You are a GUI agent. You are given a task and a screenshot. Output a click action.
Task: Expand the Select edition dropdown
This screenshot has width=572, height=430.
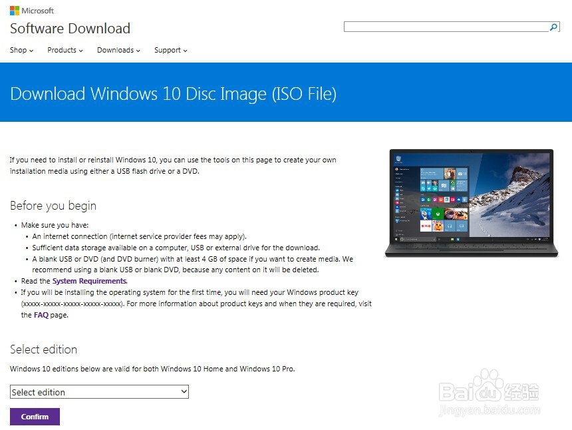click(99, 391)
